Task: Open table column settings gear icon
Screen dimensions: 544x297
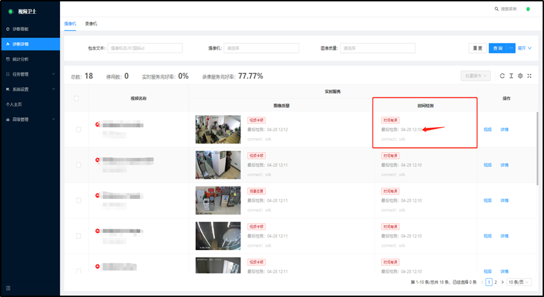Action: (520, 76)
